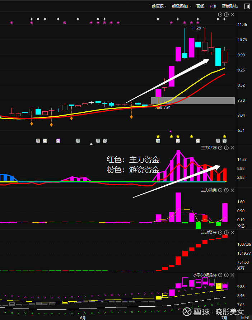Close the 主力动向 indicator panel

pos(232,190)
